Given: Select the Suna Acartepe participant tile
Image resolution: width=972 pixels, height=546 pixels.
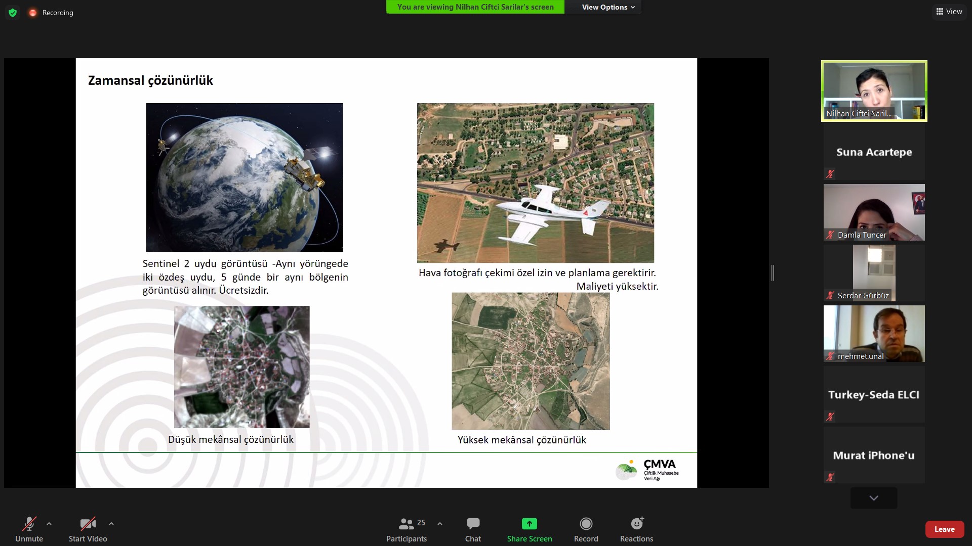Looking at the screenshot, I should pyautogui.click(x=874, y=152).
